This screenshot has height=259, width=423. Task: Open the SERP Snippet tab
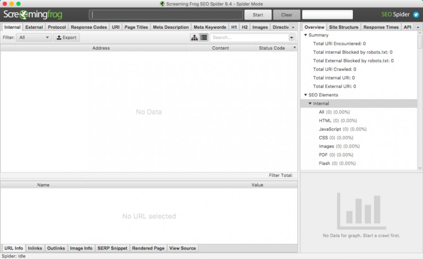coord(112,248)
